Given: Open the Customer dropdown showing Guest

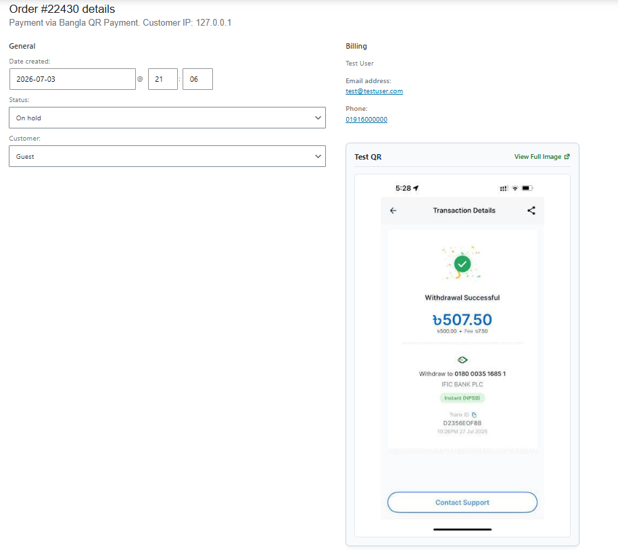Looking at the screenshot, I should (167, 156).
